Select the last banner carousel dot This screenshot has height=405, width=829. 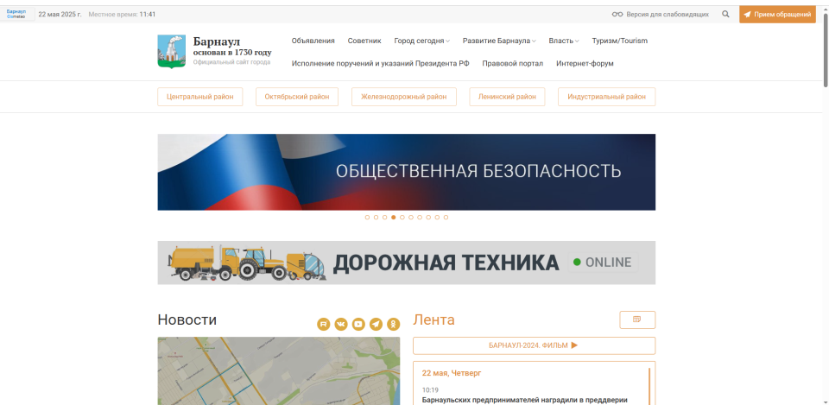point(446,218)
